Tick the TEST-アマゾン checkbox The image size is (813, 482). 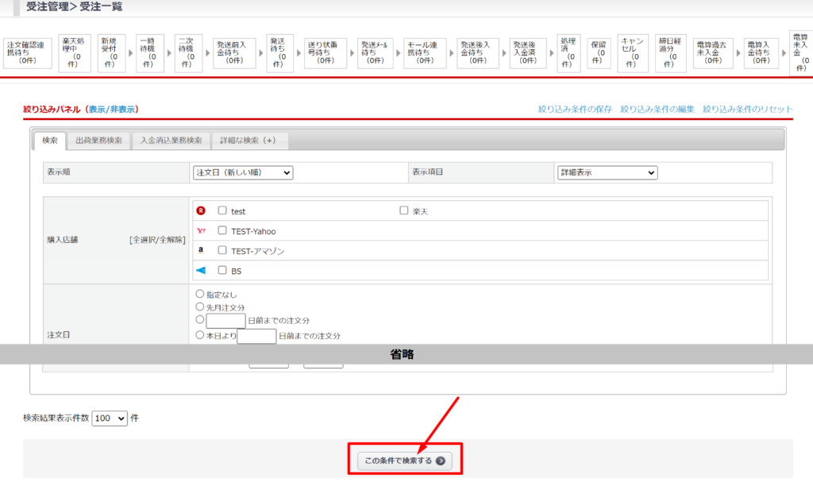point(222,251)
